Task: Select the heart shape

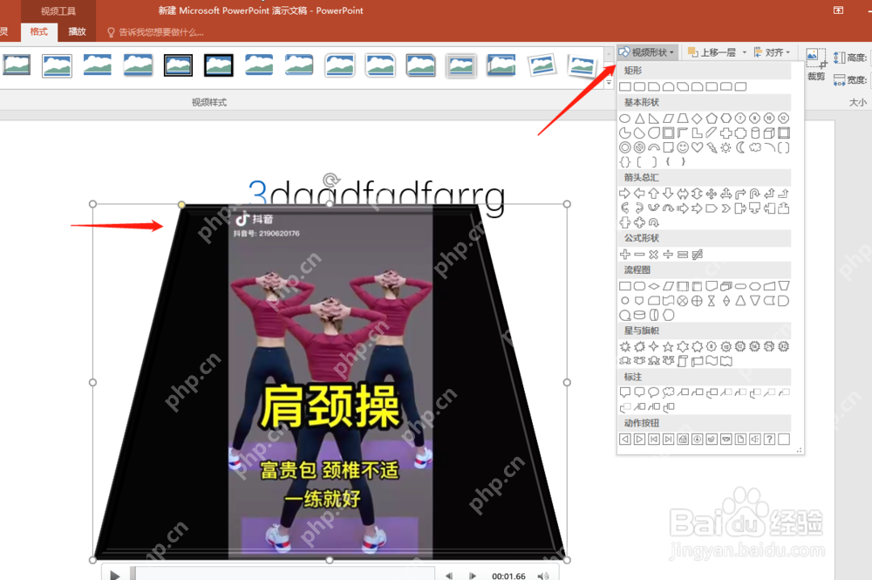Action: (x=697, y=147)
